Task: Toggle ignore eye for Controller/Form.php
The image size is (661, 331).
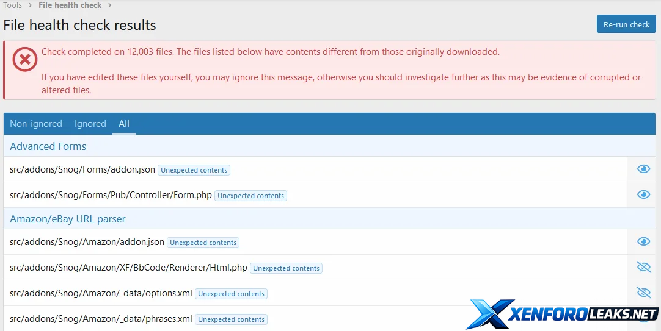Action: (643, 194)
